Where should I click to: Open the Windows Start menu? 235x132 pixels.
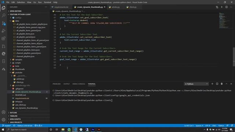point(3,129)
